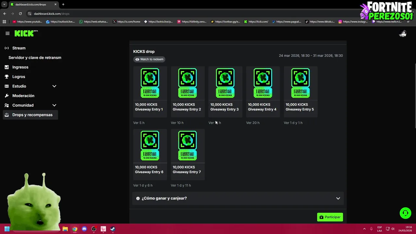416x234 pixels.
Task: Click the Drops y recompensas icon
Action: coord(6,115)
